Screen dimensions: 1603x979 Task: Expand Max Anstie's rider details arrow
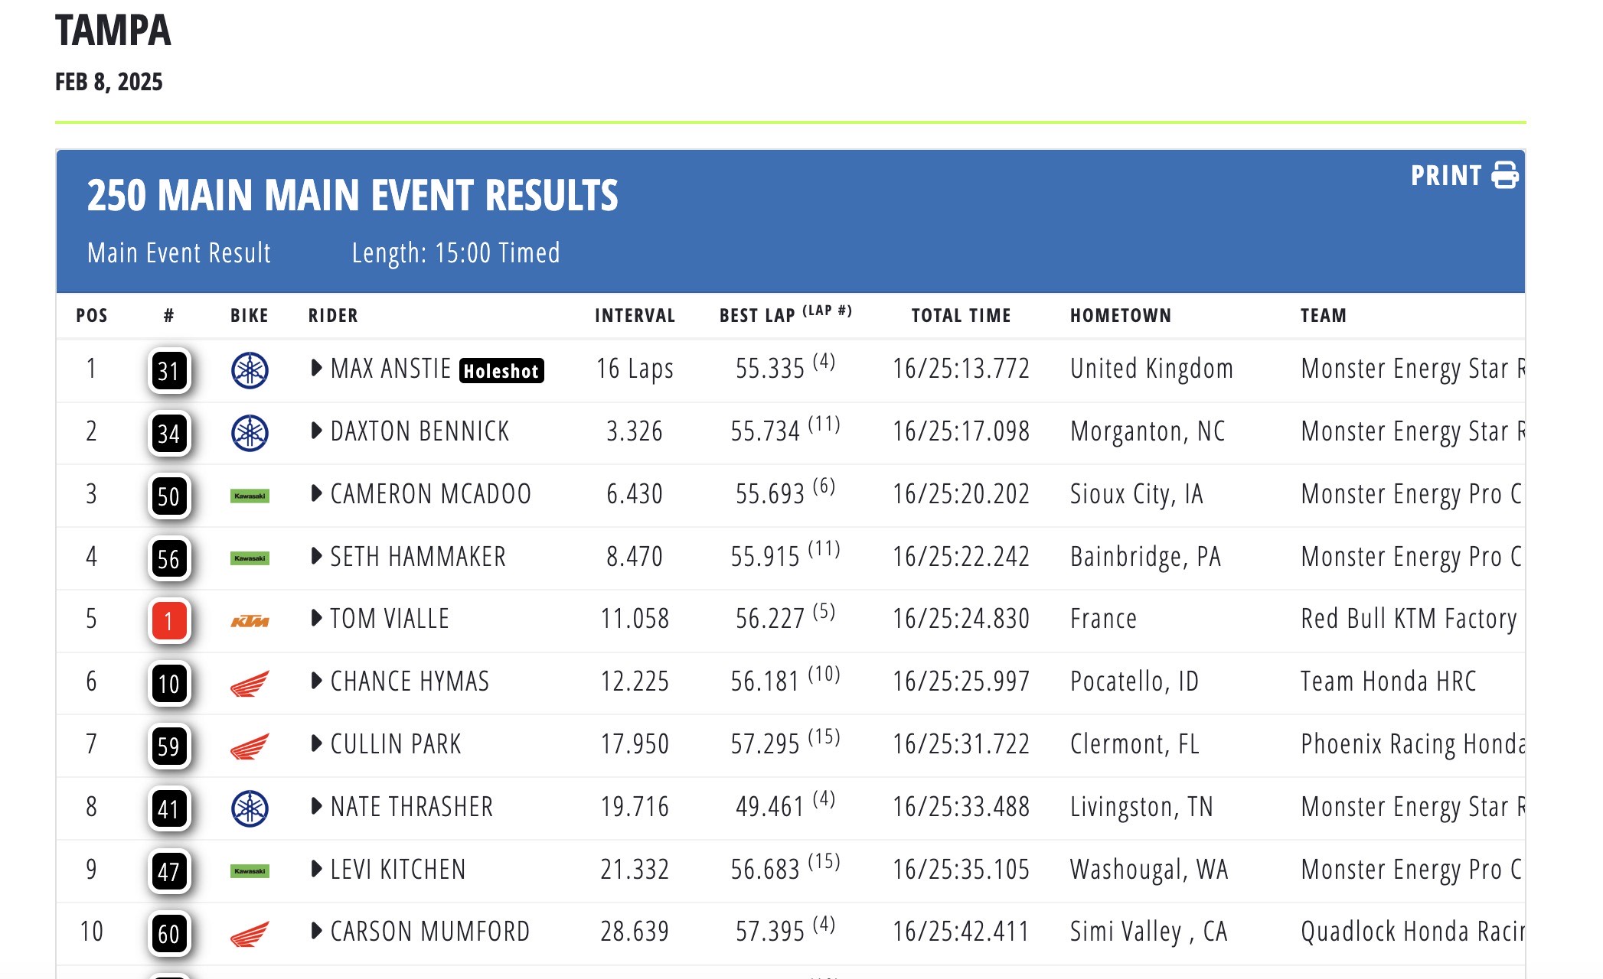(316, 368)
